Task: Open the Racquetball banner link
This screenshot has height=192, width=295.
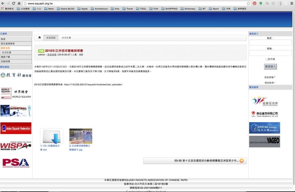Action: click(16, 111)
